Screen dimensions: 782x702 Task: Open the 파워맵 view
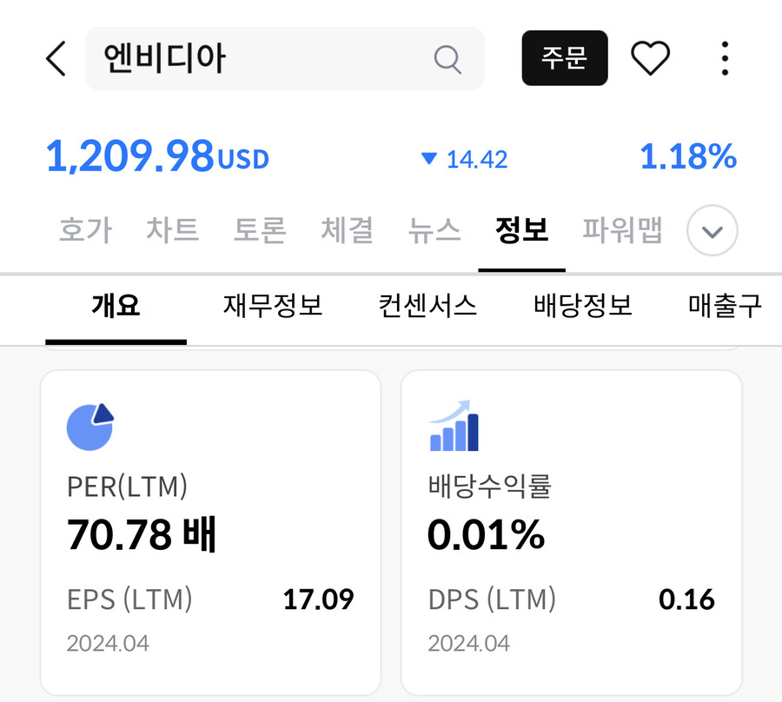click(622, 230)
